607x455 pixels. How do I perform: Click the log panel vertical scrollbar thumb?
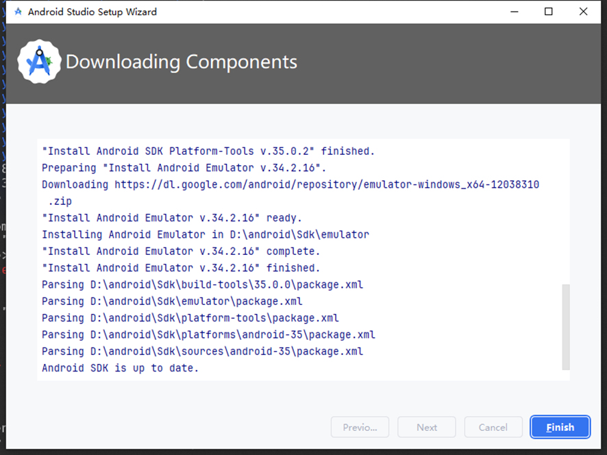click(x=566, y=328)
